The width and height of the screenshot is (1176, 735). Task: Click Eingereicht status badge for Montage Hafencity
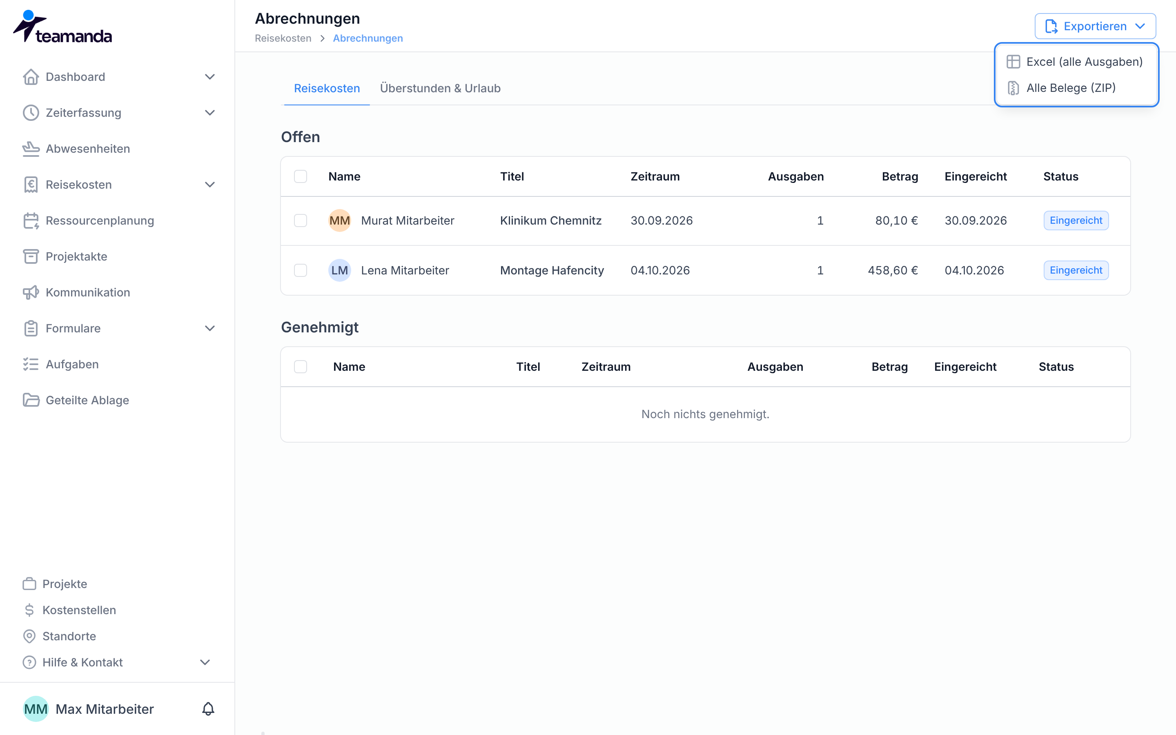point(1076,270)
